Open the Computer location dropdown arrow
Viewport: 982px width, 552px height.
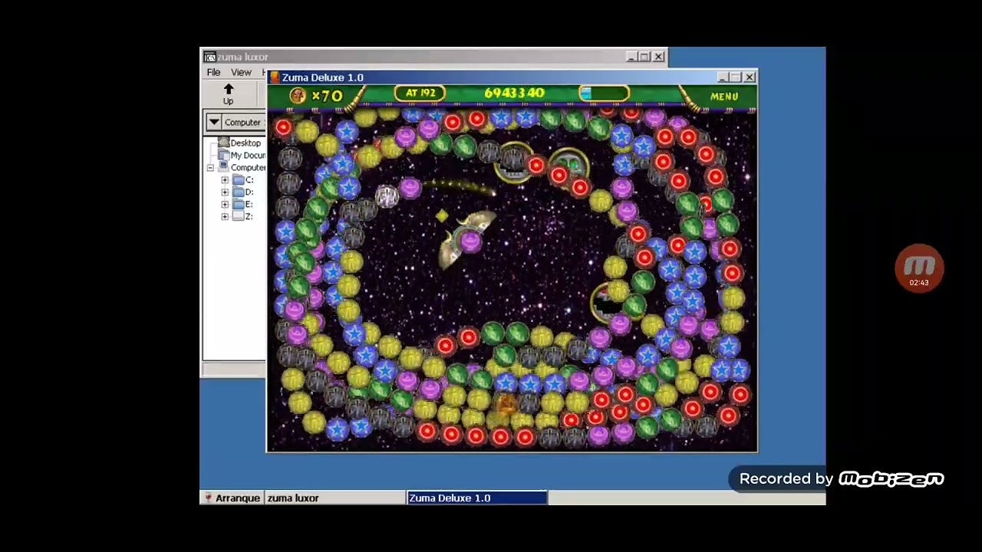pos(213,122)
